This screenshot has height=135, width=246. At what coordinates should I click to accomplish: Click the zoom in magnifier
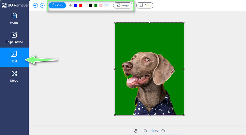(x=145, y=131)
